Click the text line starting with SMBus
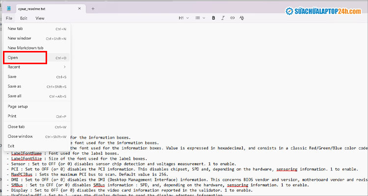368x196 pixels. (158, 185)
